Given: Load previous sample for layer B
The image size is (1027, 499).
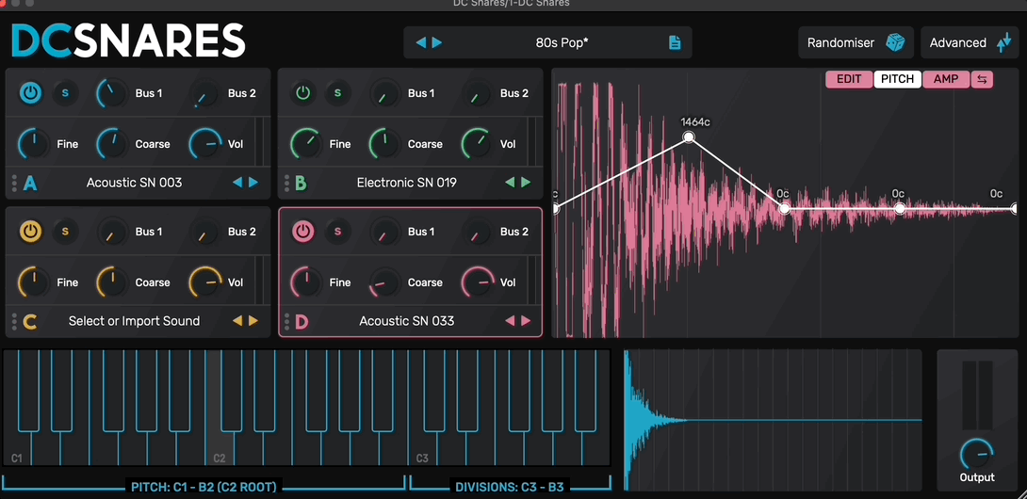Looking at the screenshot, I should click(511, 183).
